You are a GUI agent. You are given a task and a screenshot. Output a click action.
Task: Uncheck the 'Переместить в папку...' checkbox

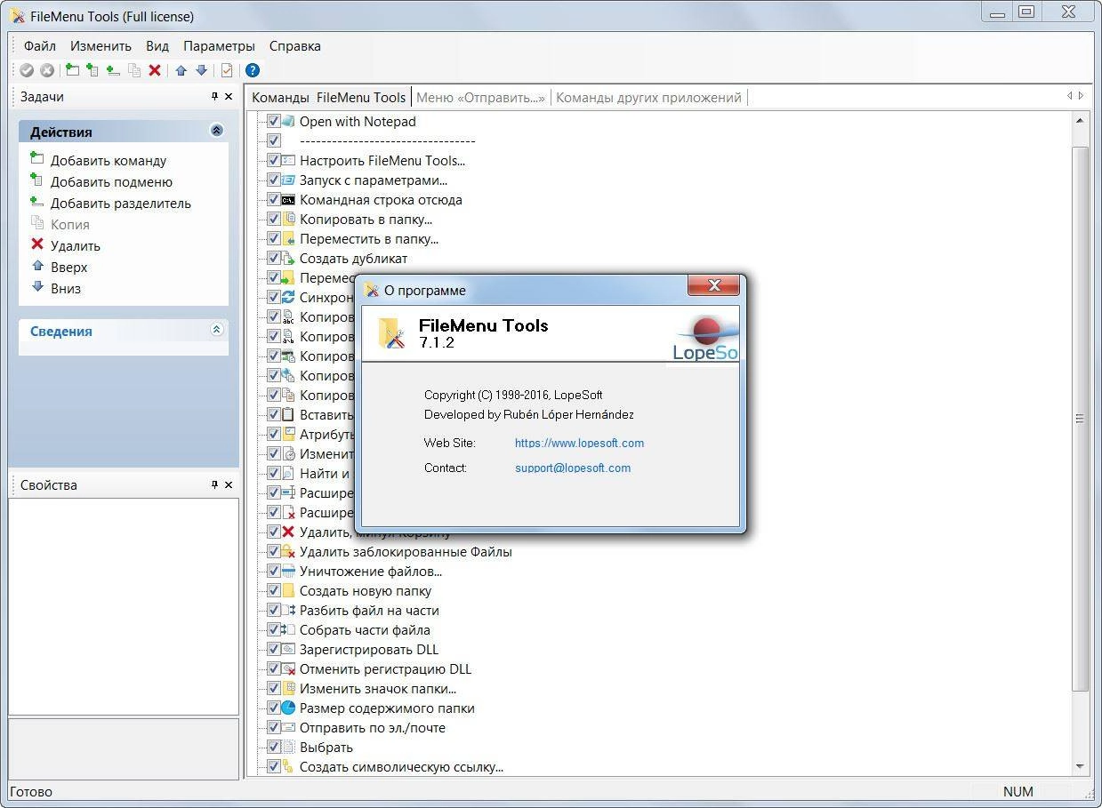click(x=273, y=239)
